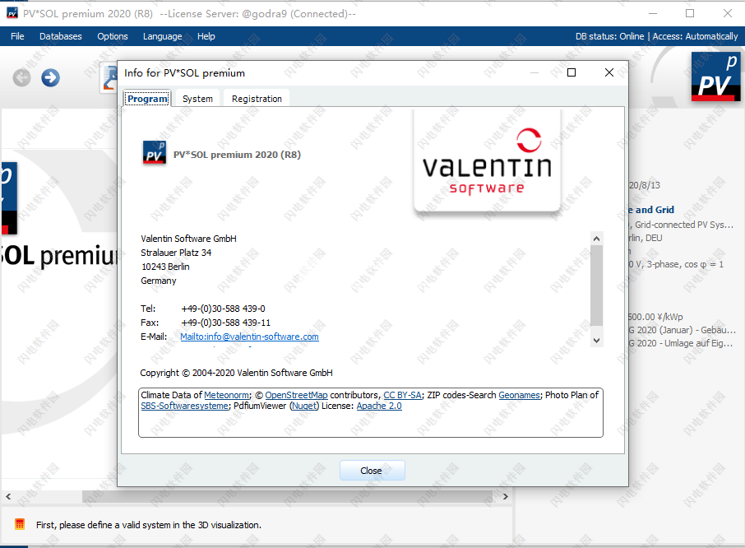Click the PV*SOL title bar app icon
Image resolution: width=745 pixels, height=548 pixels.
12,13
